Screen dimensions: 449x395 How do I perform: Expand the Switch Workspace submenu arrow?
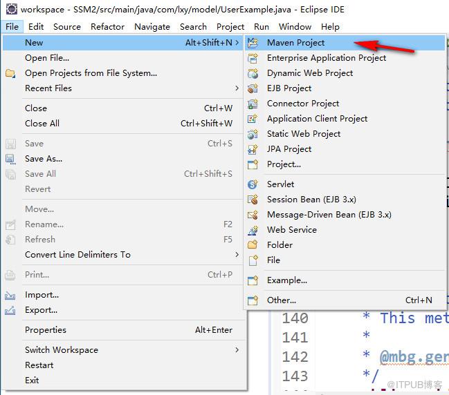point(237,350)
